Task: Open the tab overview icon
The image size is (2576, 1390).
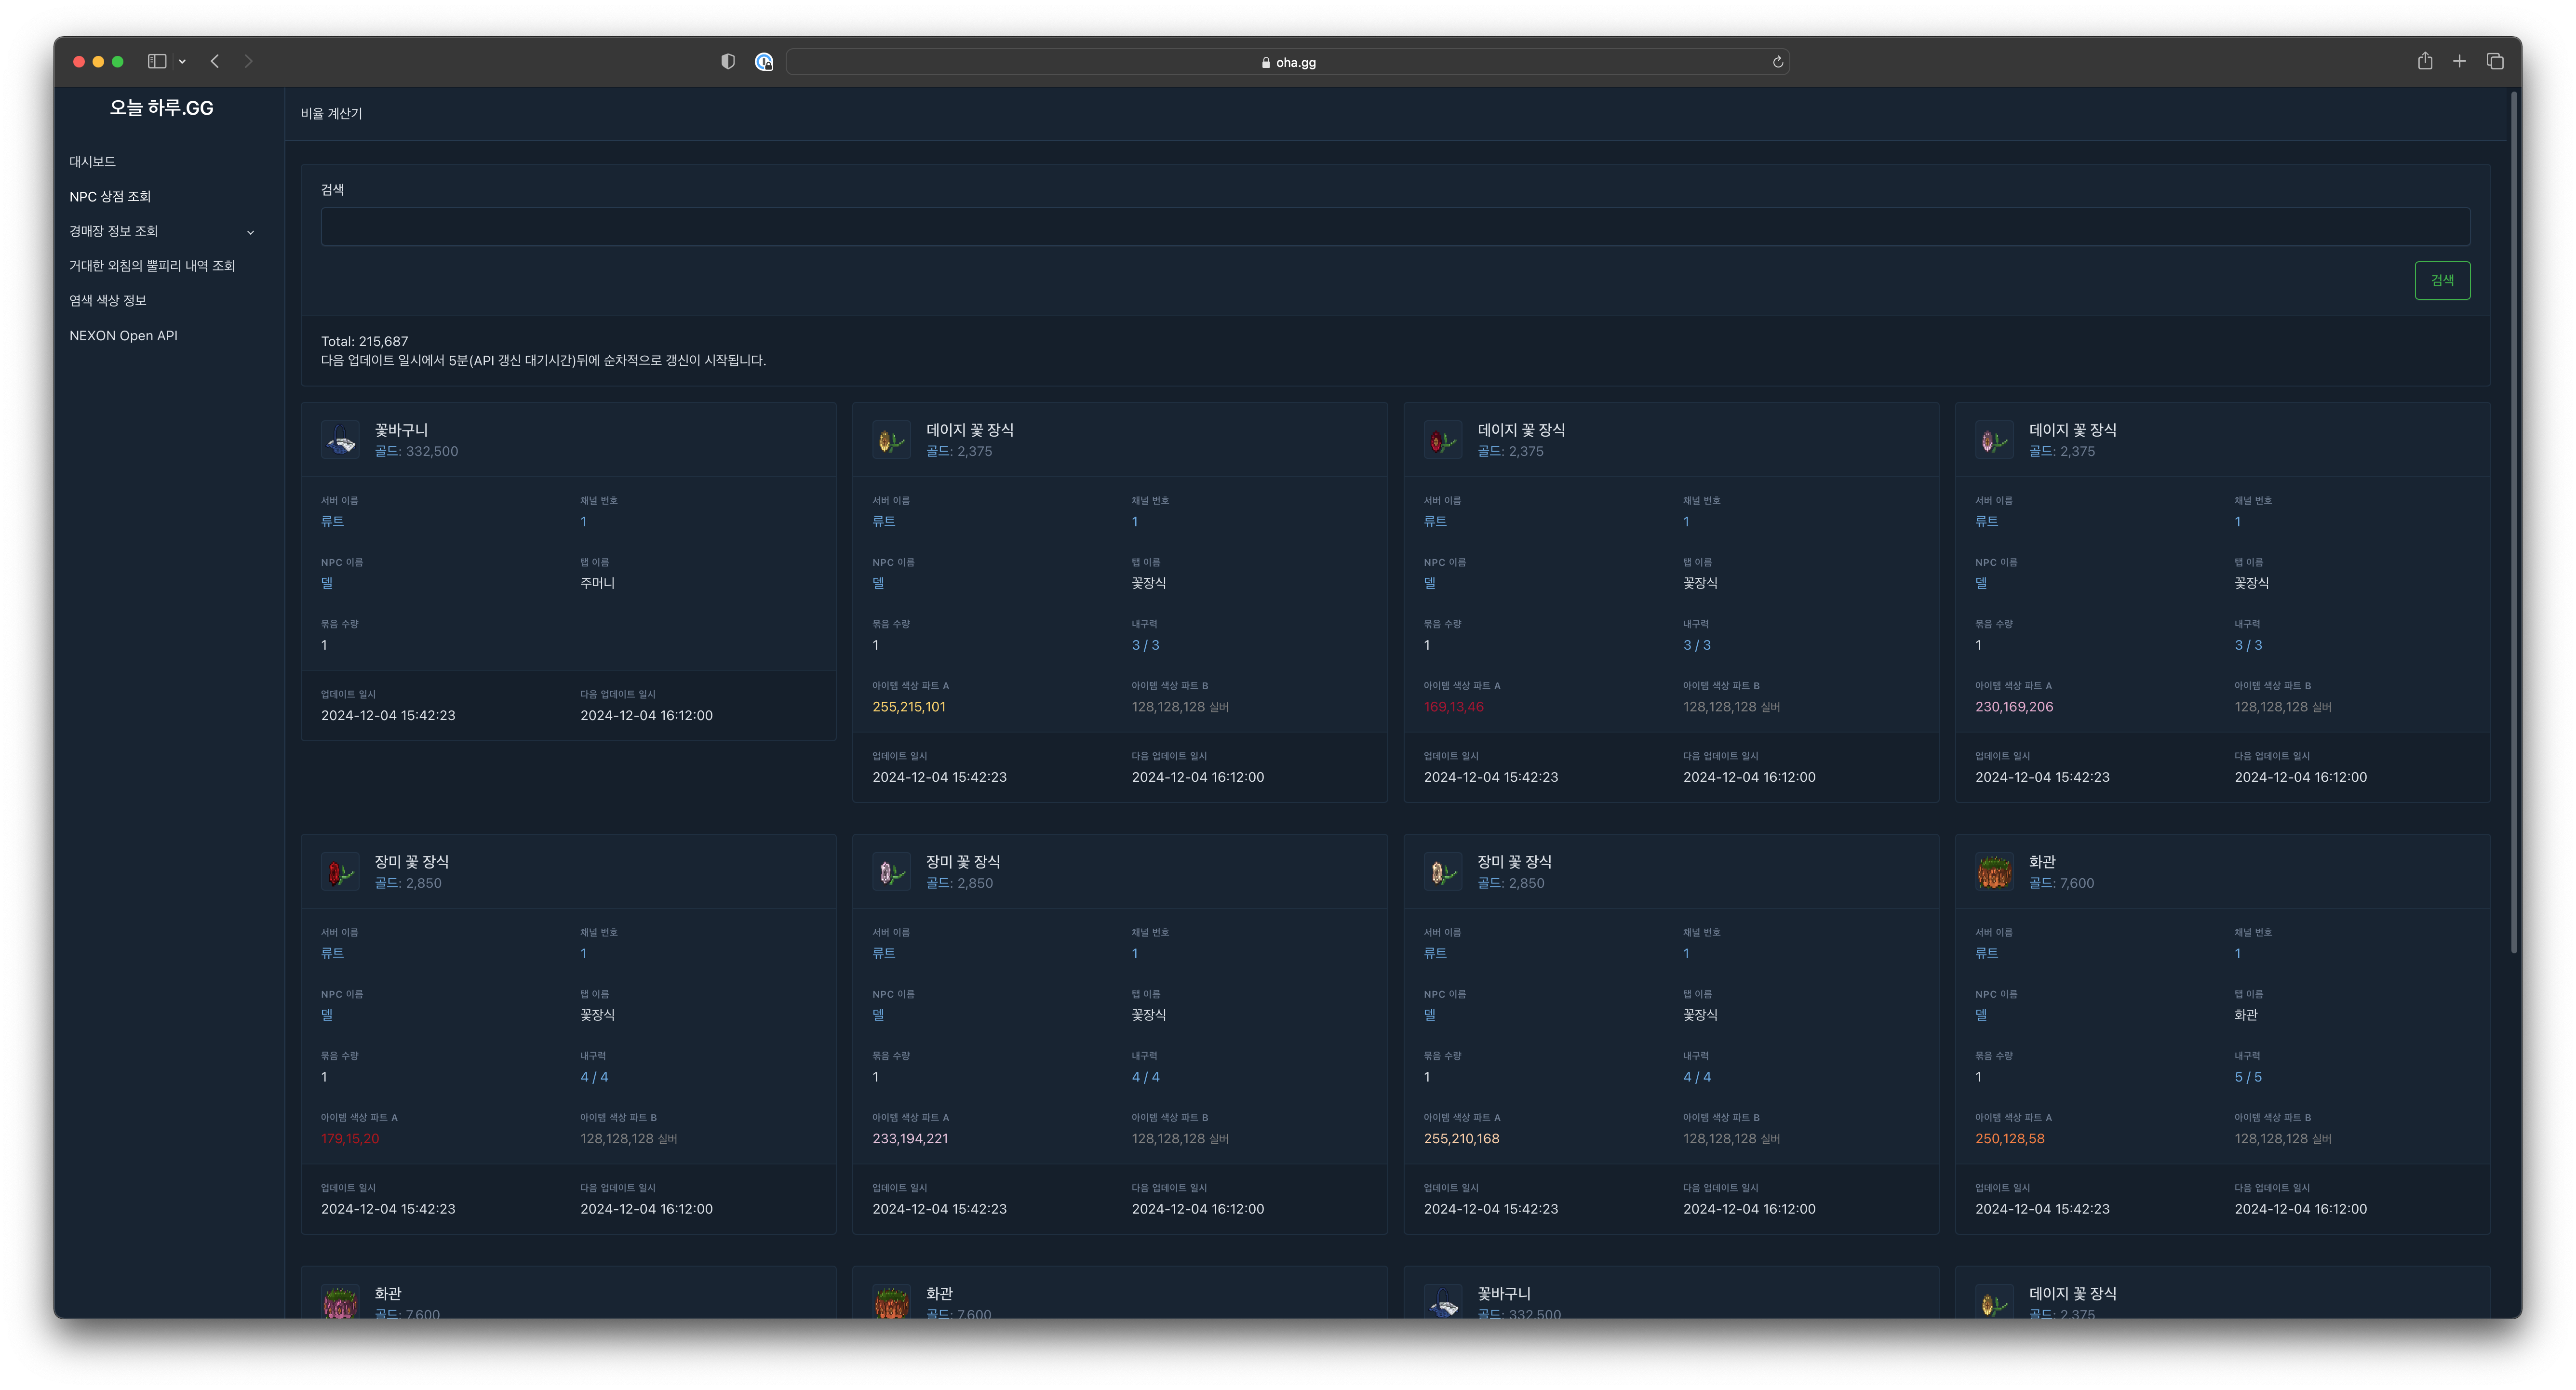Action: pyautogui.click(x=2495, y=61)
